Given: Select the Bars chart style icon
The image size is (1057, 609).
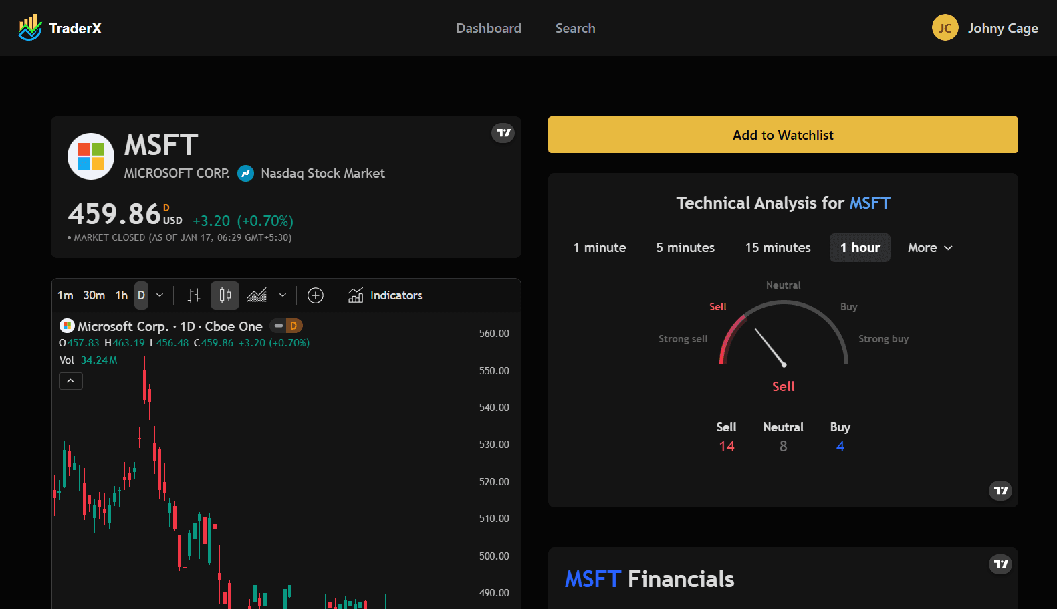Looking at the screenshot, I should 194,295.
